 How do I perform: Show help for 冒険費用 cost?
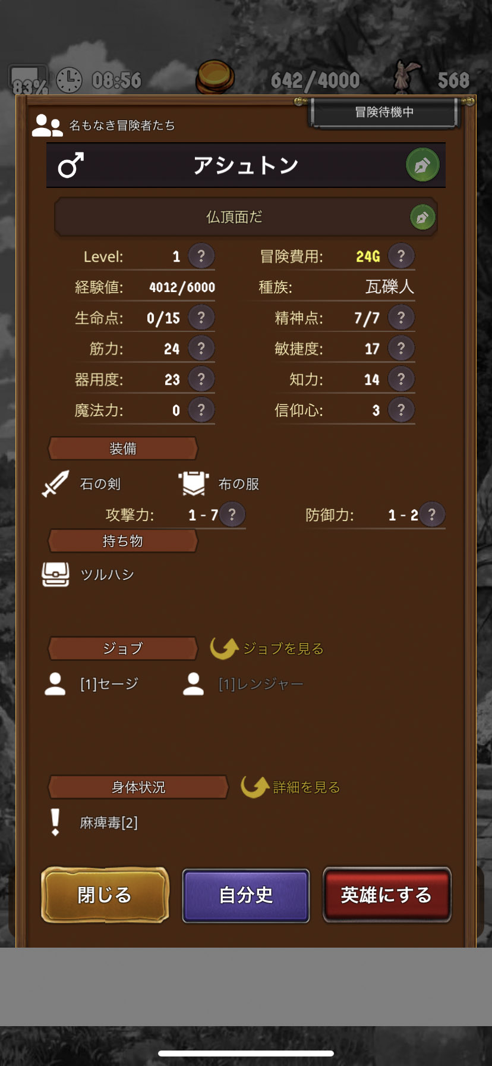coord(401,256)
